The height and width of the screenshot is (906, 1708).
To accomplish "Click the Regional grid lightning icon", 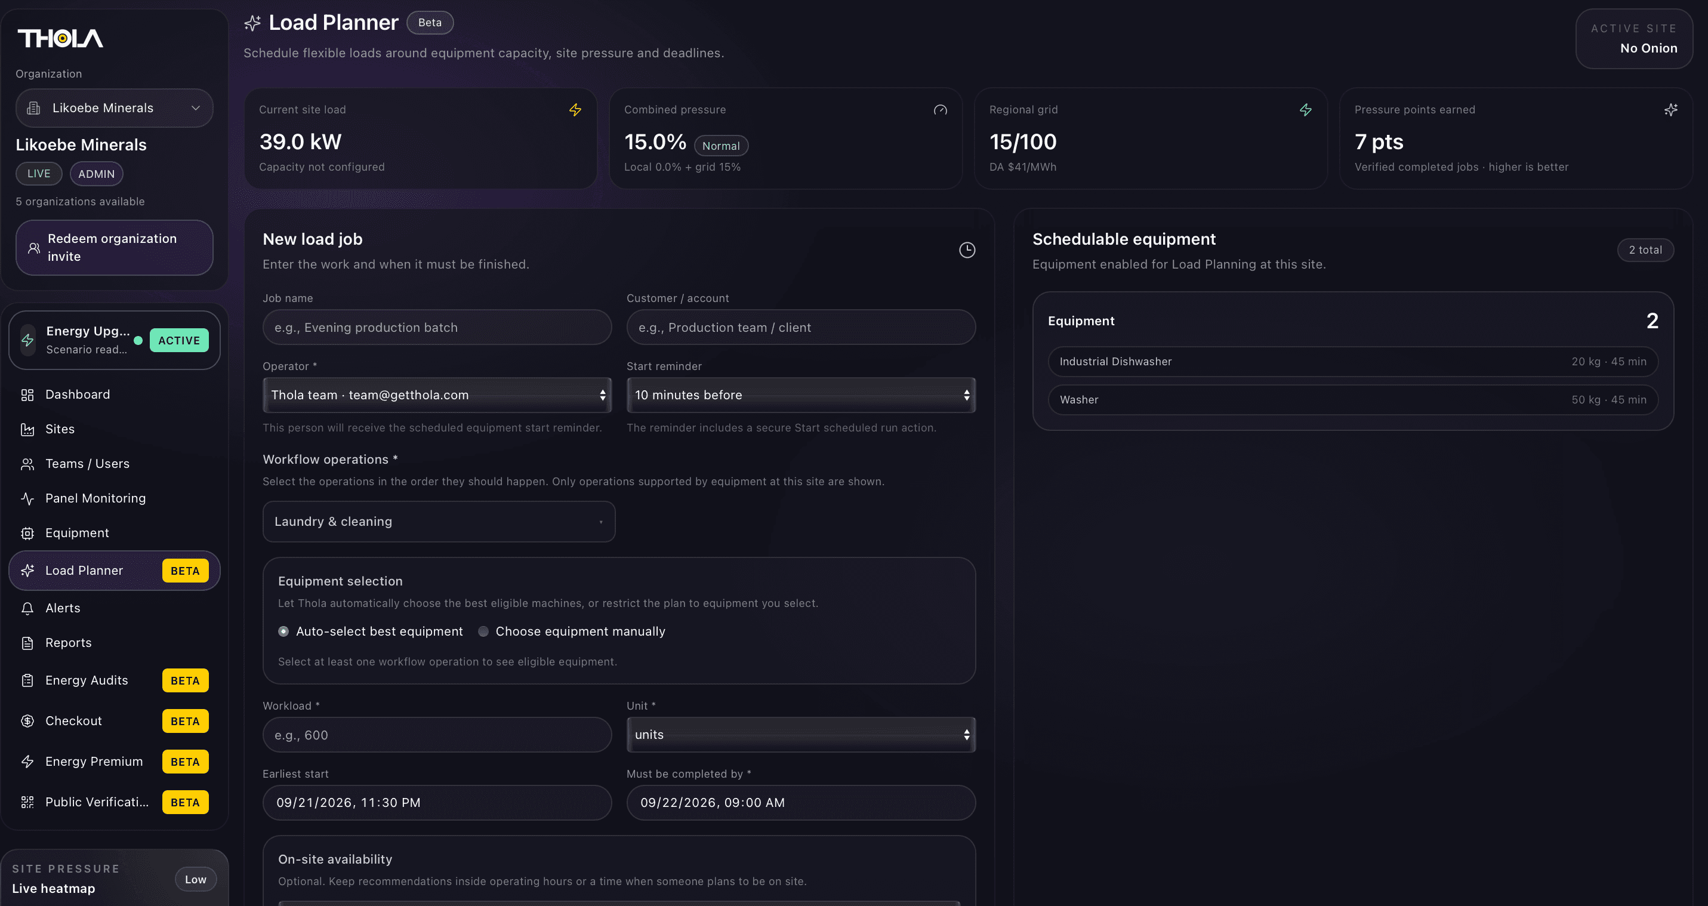I will pyautogui.click(x=1306, y=110).
